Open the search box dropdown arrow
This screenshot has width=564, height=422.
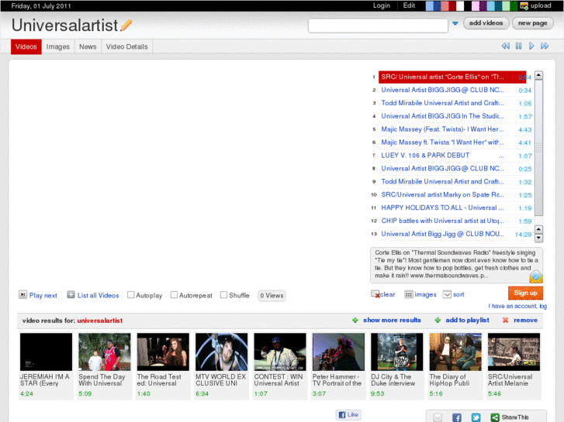pyautogui.click(x=455, y=23)
